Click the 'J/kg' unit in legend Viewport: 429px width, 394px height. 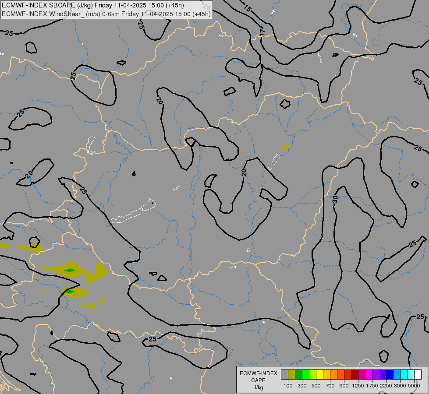point(258,387)
